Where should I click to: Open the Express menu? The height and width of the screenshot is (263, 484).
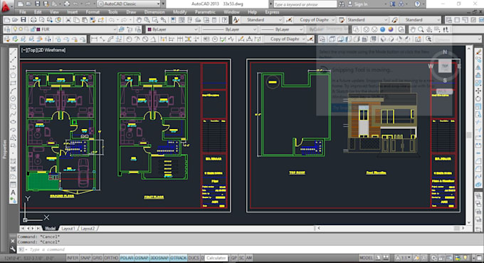[x=272, y=12]
